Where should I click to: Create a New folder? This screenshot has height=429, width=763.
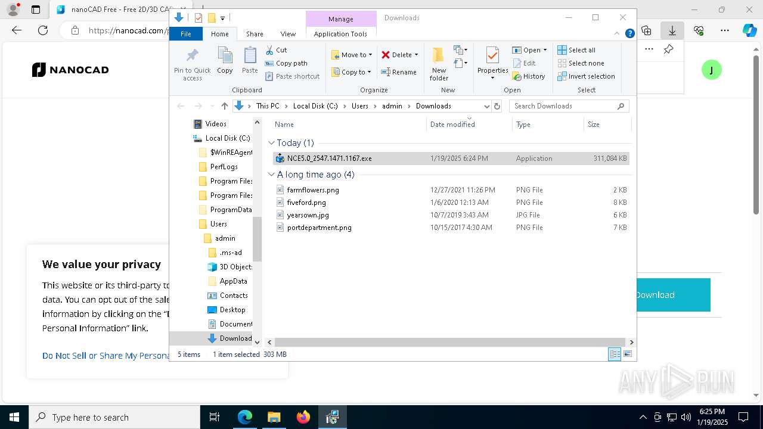pos(439,64)
